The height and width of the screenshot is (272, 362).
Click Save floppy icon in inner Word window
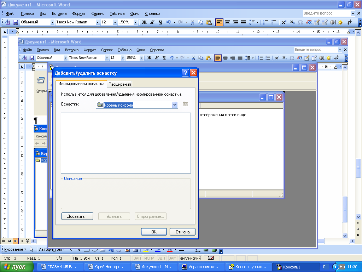32,58
